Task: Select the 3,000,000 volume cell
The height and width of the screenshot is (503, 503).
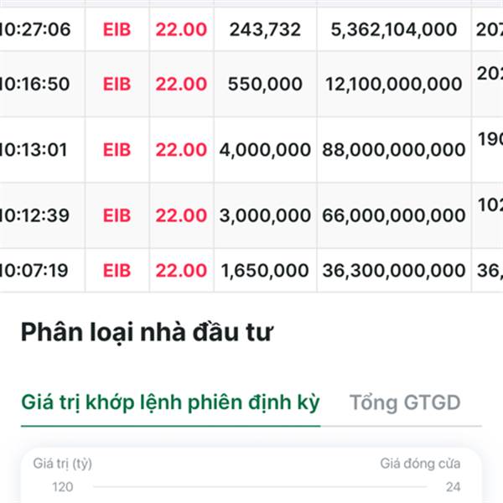Action: point(265,215)
